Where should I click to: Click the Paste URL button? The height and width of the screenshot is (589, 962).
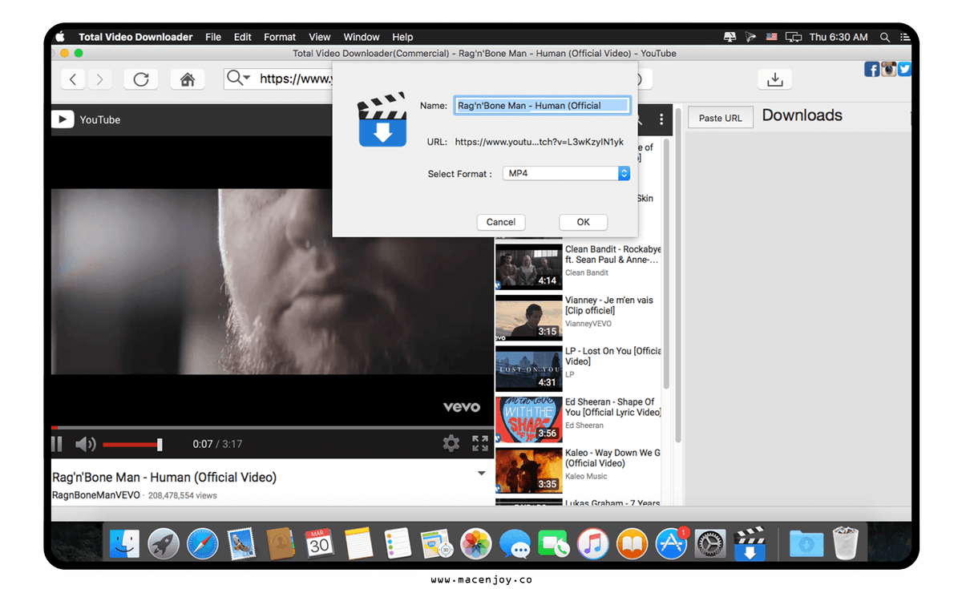coord(721,118)
